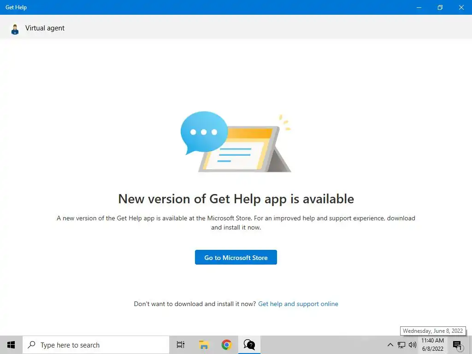The height and width of the screenshot is (354, 472).
Task: Open Task View from the taskbar
Action: [x=181, y=345]
